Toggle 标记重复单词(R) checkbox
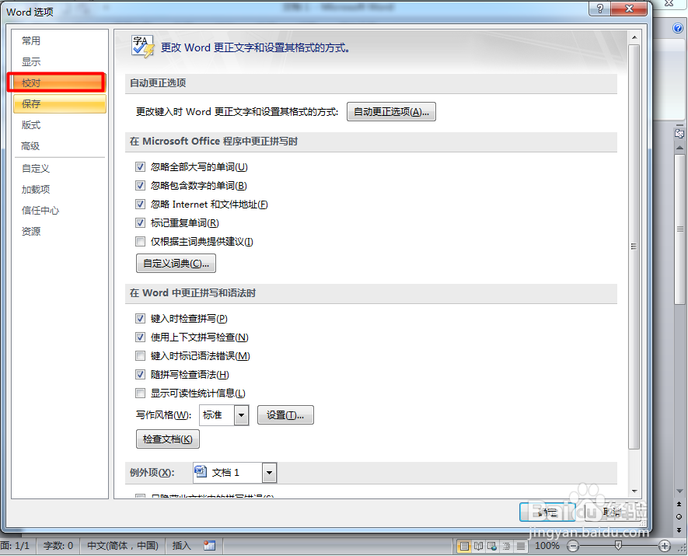The height and width of the screenshot is (556, 688). (x=141, y=223)
